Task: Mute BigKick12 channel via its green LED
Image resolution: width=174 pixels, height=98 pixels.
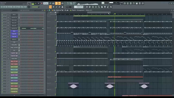Action: pyautogui.click(x=2, y=39)
